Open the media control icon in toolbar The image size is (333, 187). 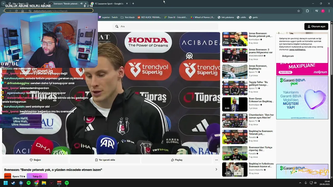[x=317, y=11]
